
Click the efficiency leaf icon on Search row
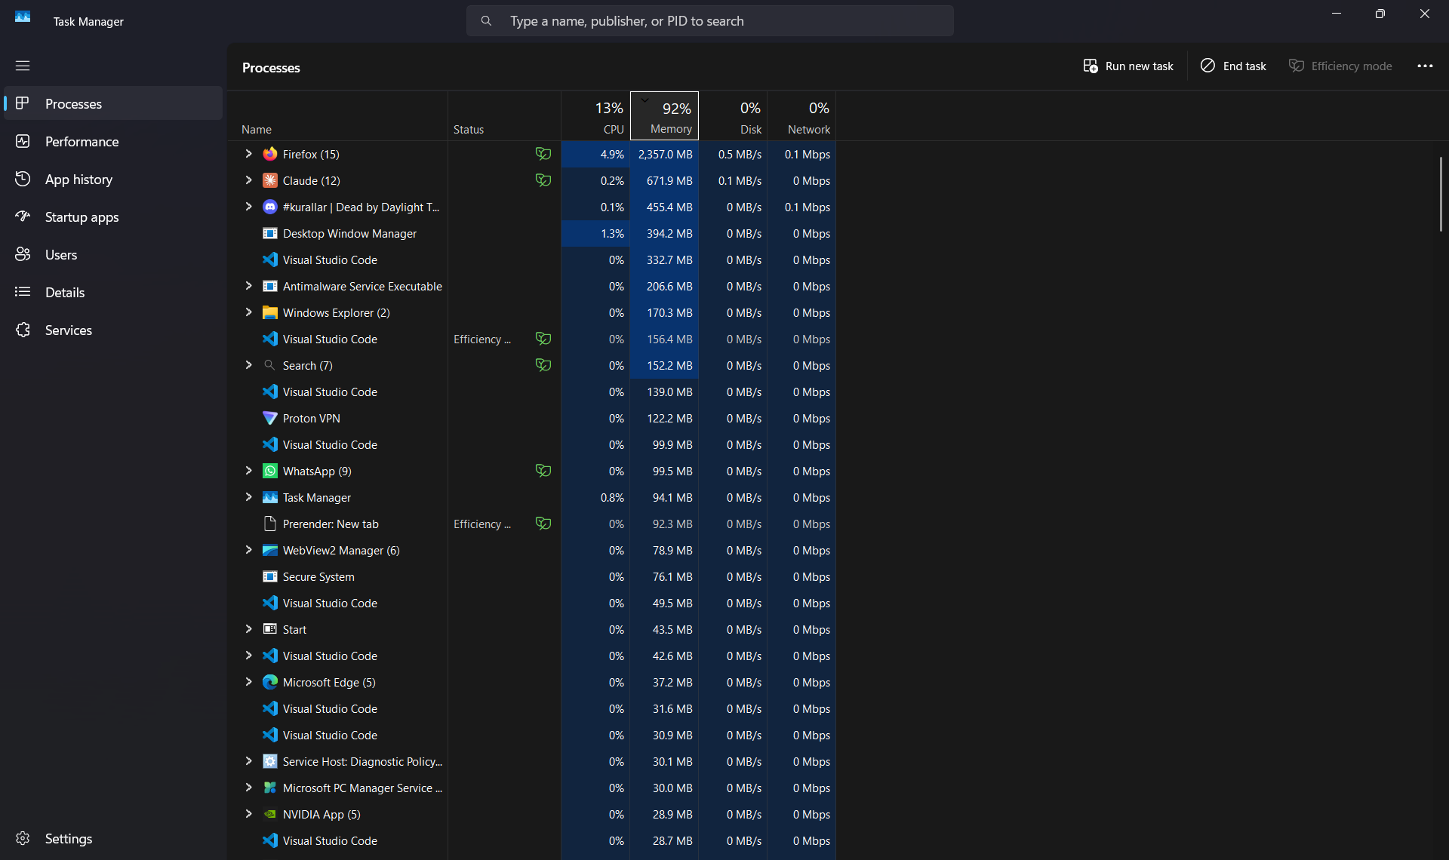click(x=543, y=365)
